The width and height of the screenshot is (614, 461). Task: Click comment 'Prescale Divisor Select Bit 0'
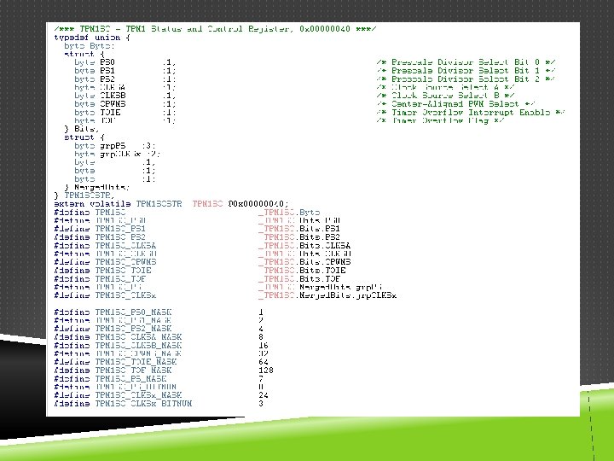pyautogui.click(x=466, y=62)
